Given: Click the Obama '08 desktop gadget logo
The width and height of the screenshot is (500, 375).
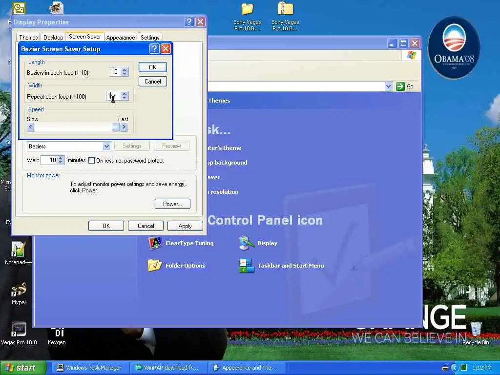Looking at the screenshot, I should [x=454, y=48].
